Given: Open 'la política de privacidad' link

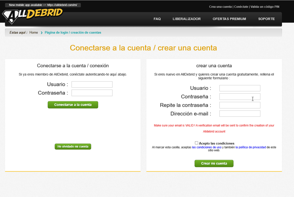Looking at the screenshot, I should click(251, 147).
